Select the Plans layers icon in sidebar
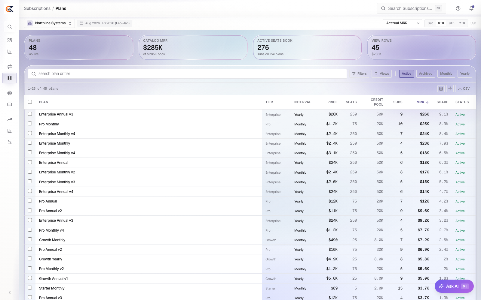This screenshot has width=481, height=300. pos(10,78)
